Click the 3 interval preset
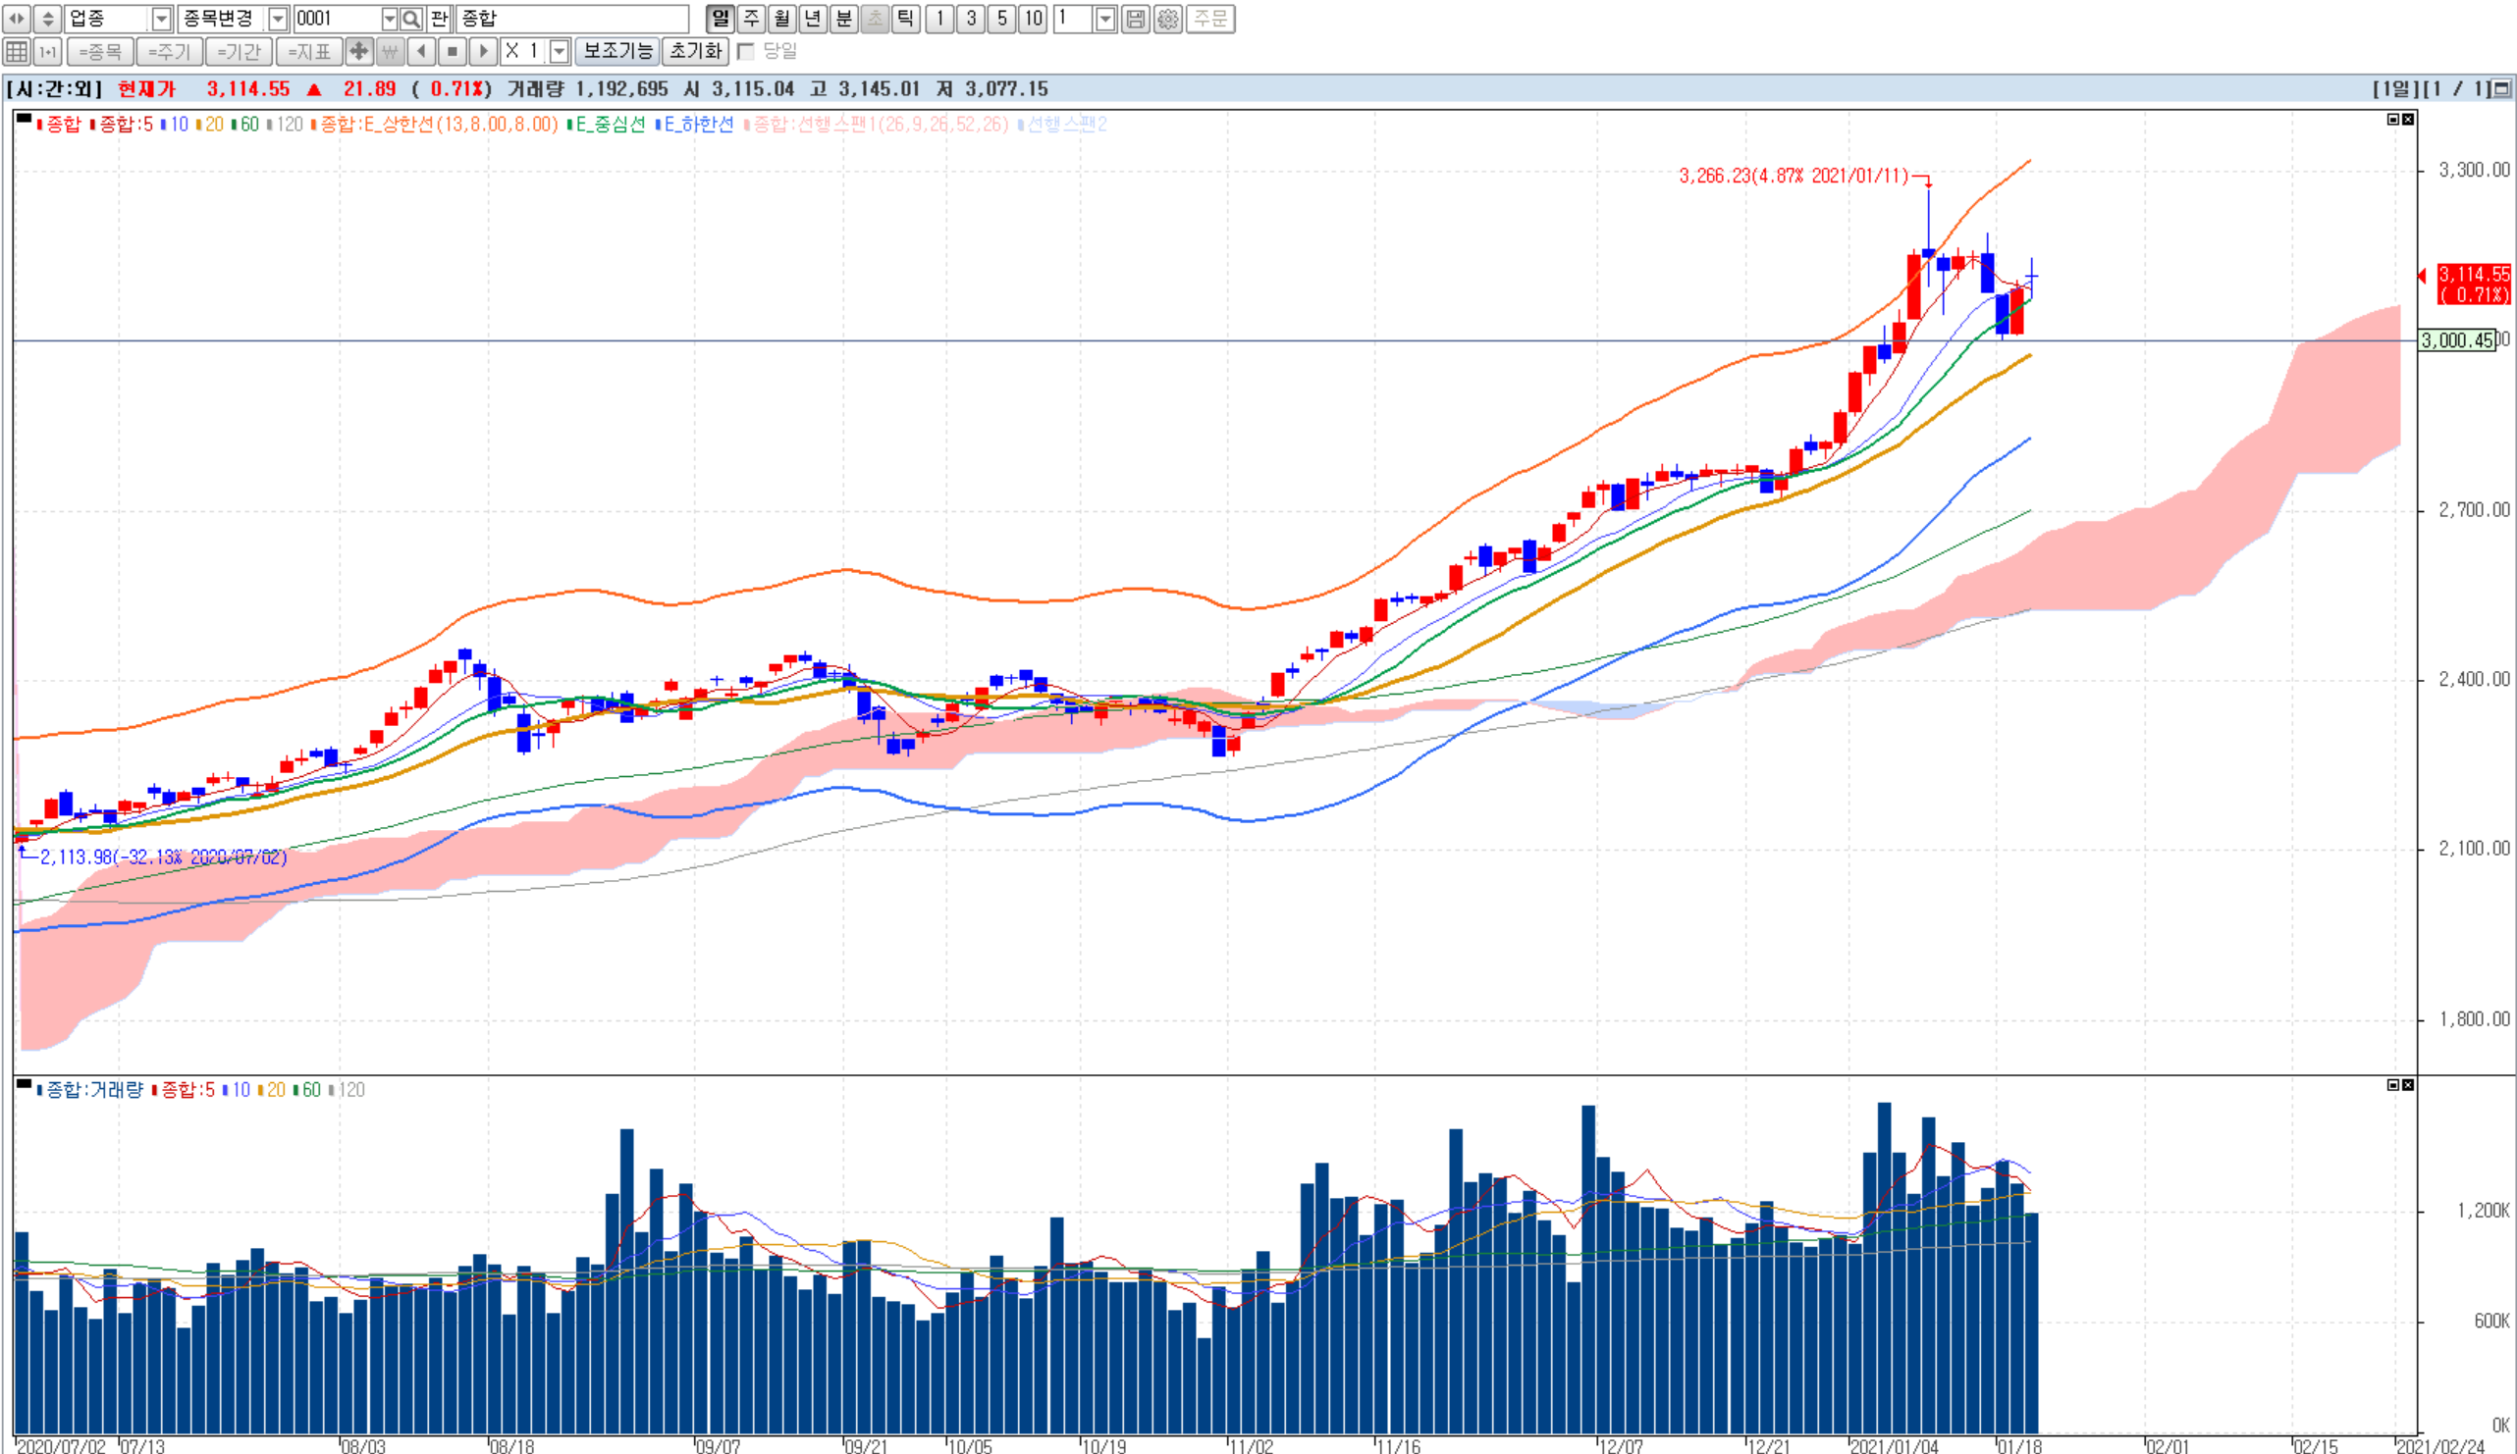The image size is (2517, 1454). tap(971, 18)
